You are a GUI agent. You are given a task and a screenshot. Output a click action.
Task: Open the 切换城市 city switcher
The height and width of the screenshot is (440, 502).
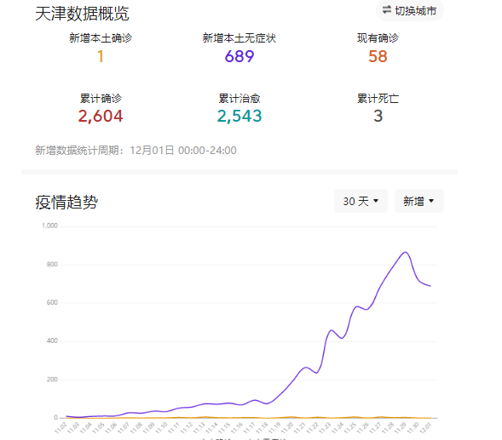[x=410, y=11]
